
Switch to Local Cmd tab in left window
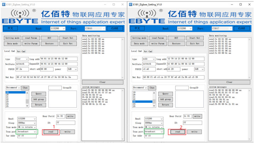(10, 51)
